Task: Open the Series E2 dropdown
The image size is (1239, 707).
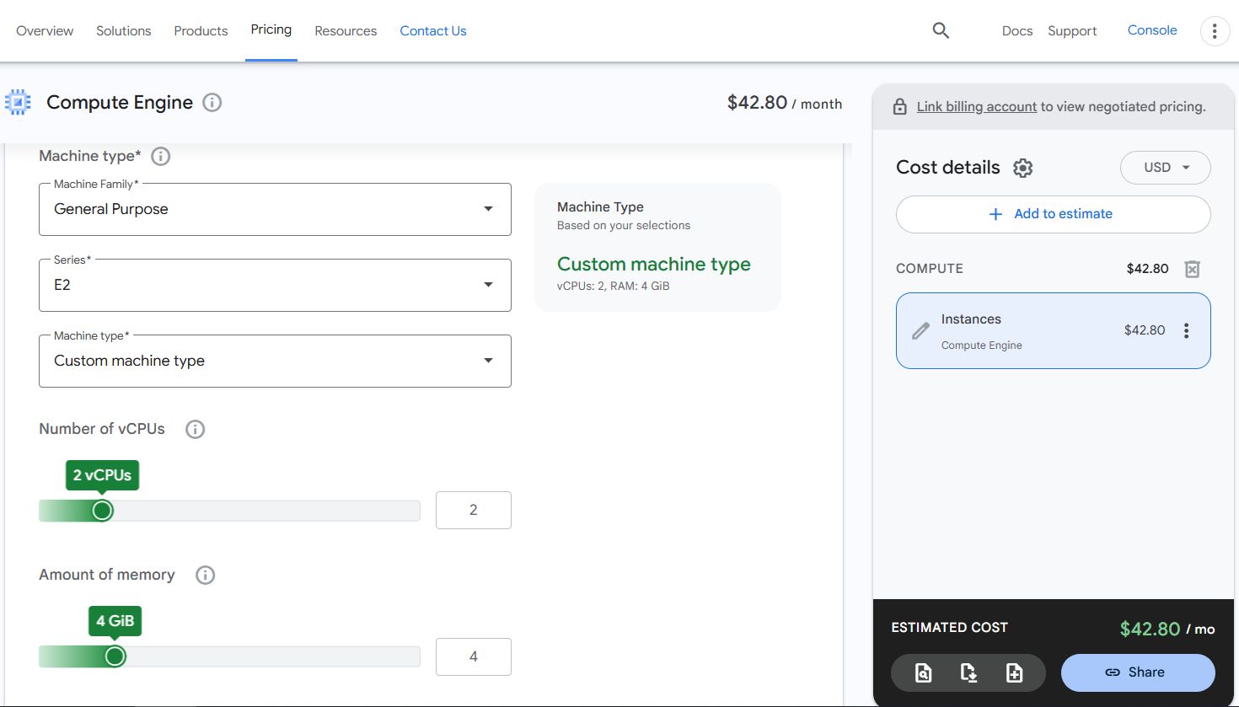Action: 275,285
